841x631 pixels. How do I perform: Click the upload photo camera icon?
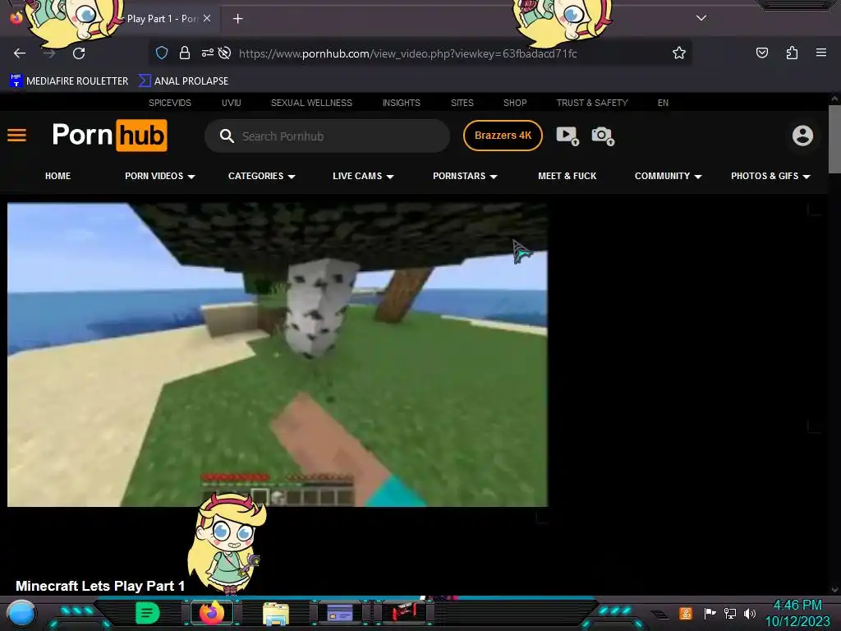click(x=603, y=136)
